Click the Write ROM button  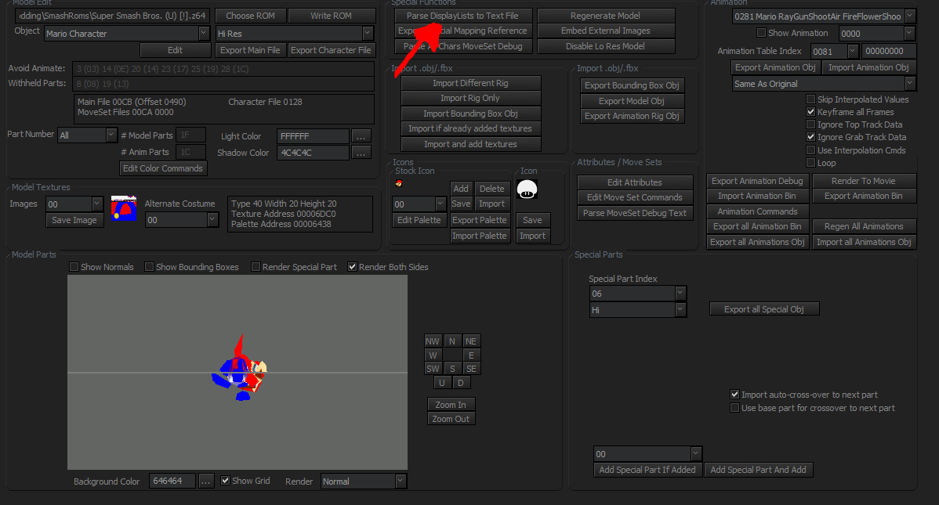point(332,16)
